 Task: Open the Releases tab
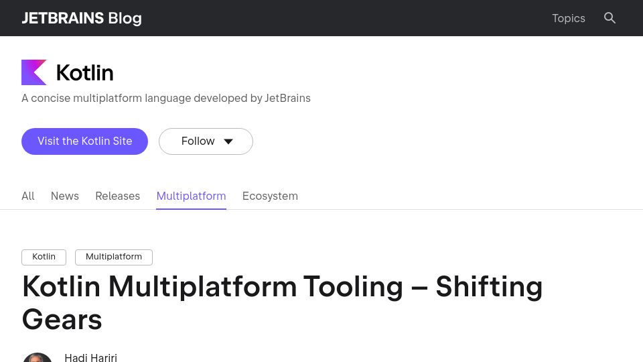118,196
